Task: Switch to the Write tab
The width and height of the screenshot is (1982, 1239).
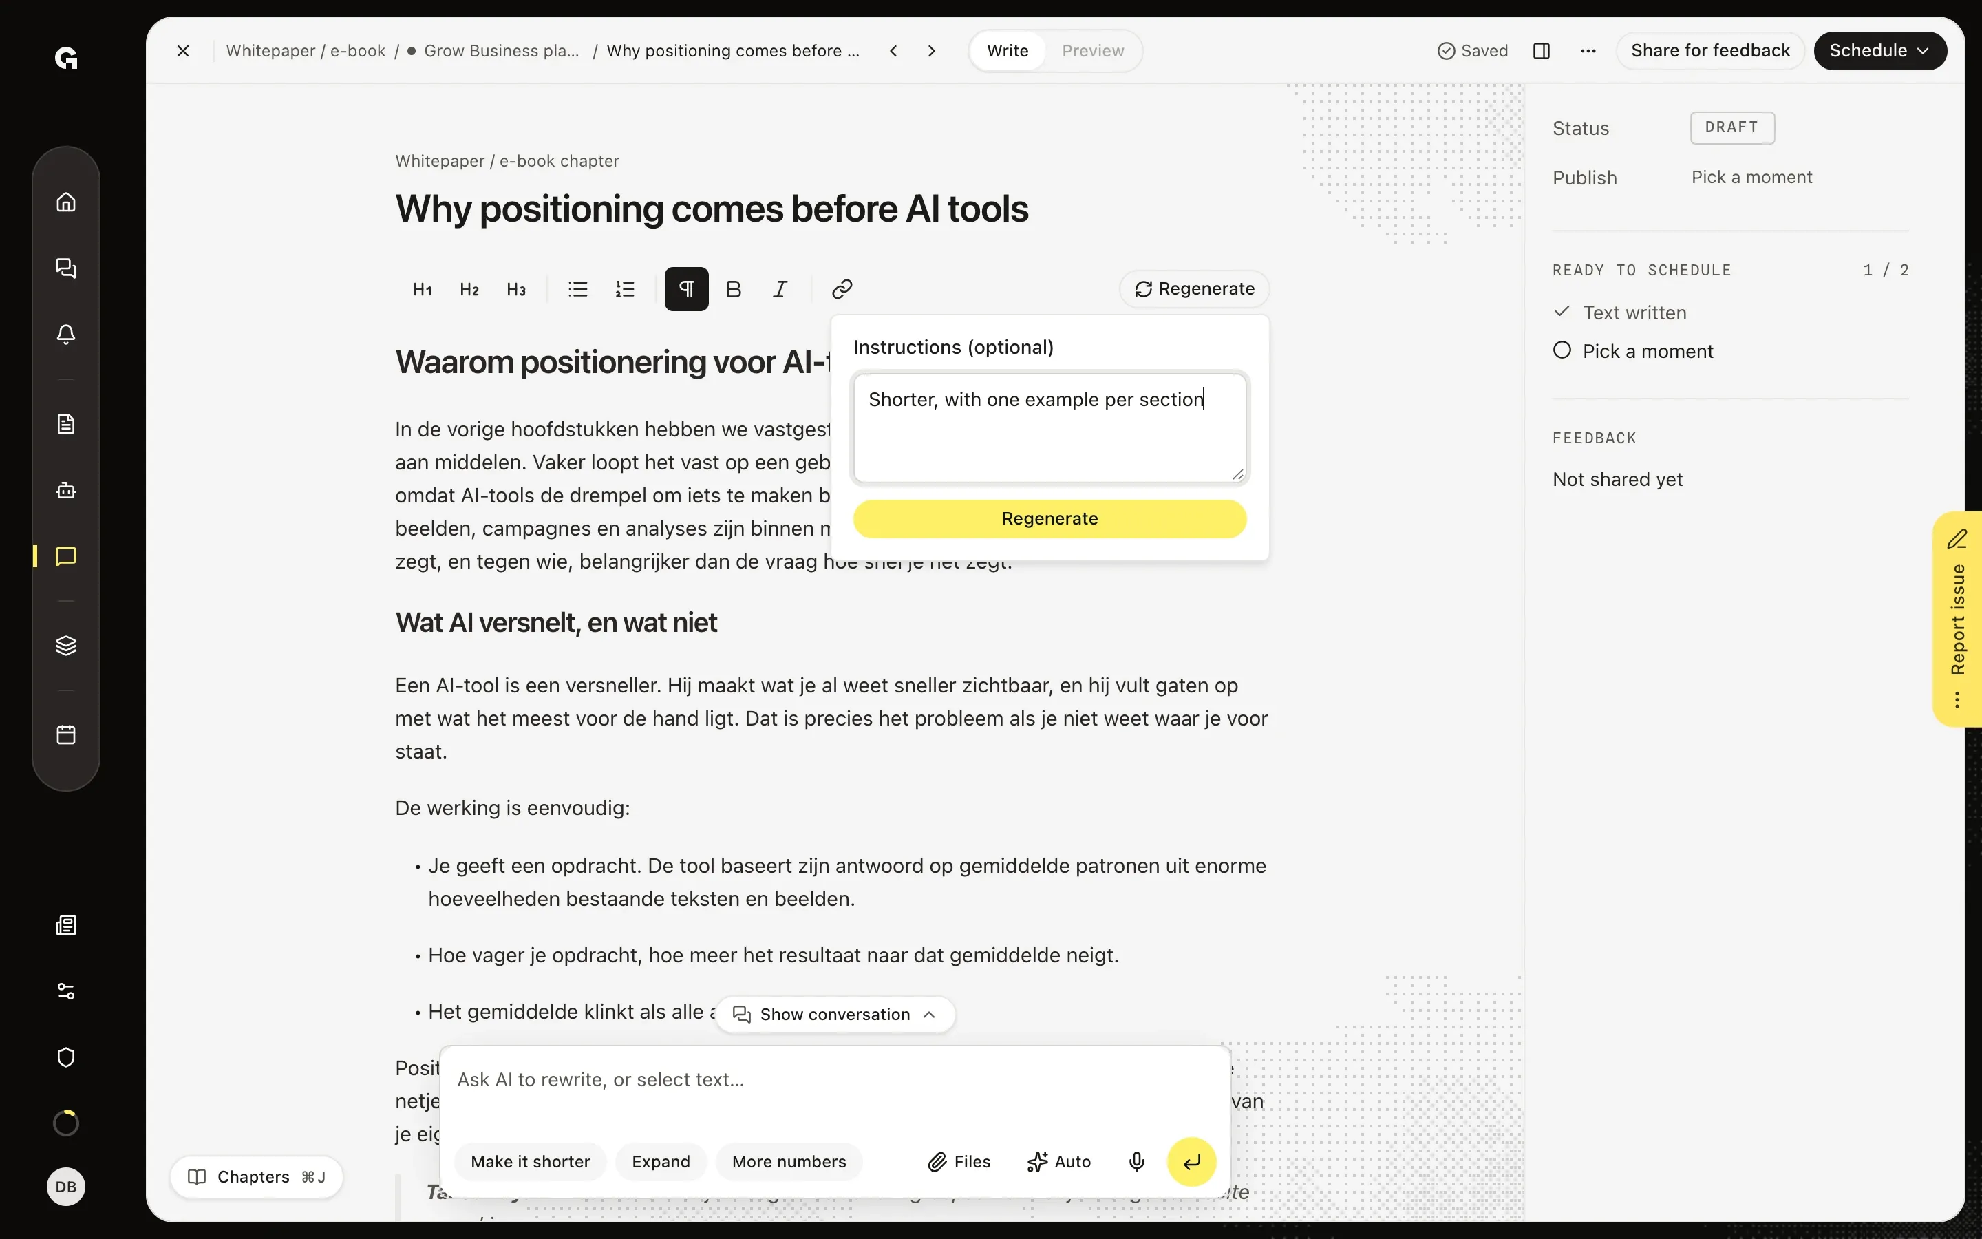Action: [1008, 51]
